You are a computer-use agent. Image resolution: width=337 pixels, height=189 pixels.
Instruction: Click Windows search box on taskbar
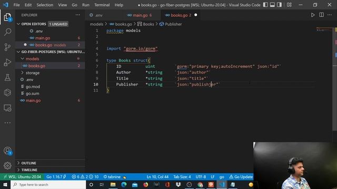[x=48, y=184]
